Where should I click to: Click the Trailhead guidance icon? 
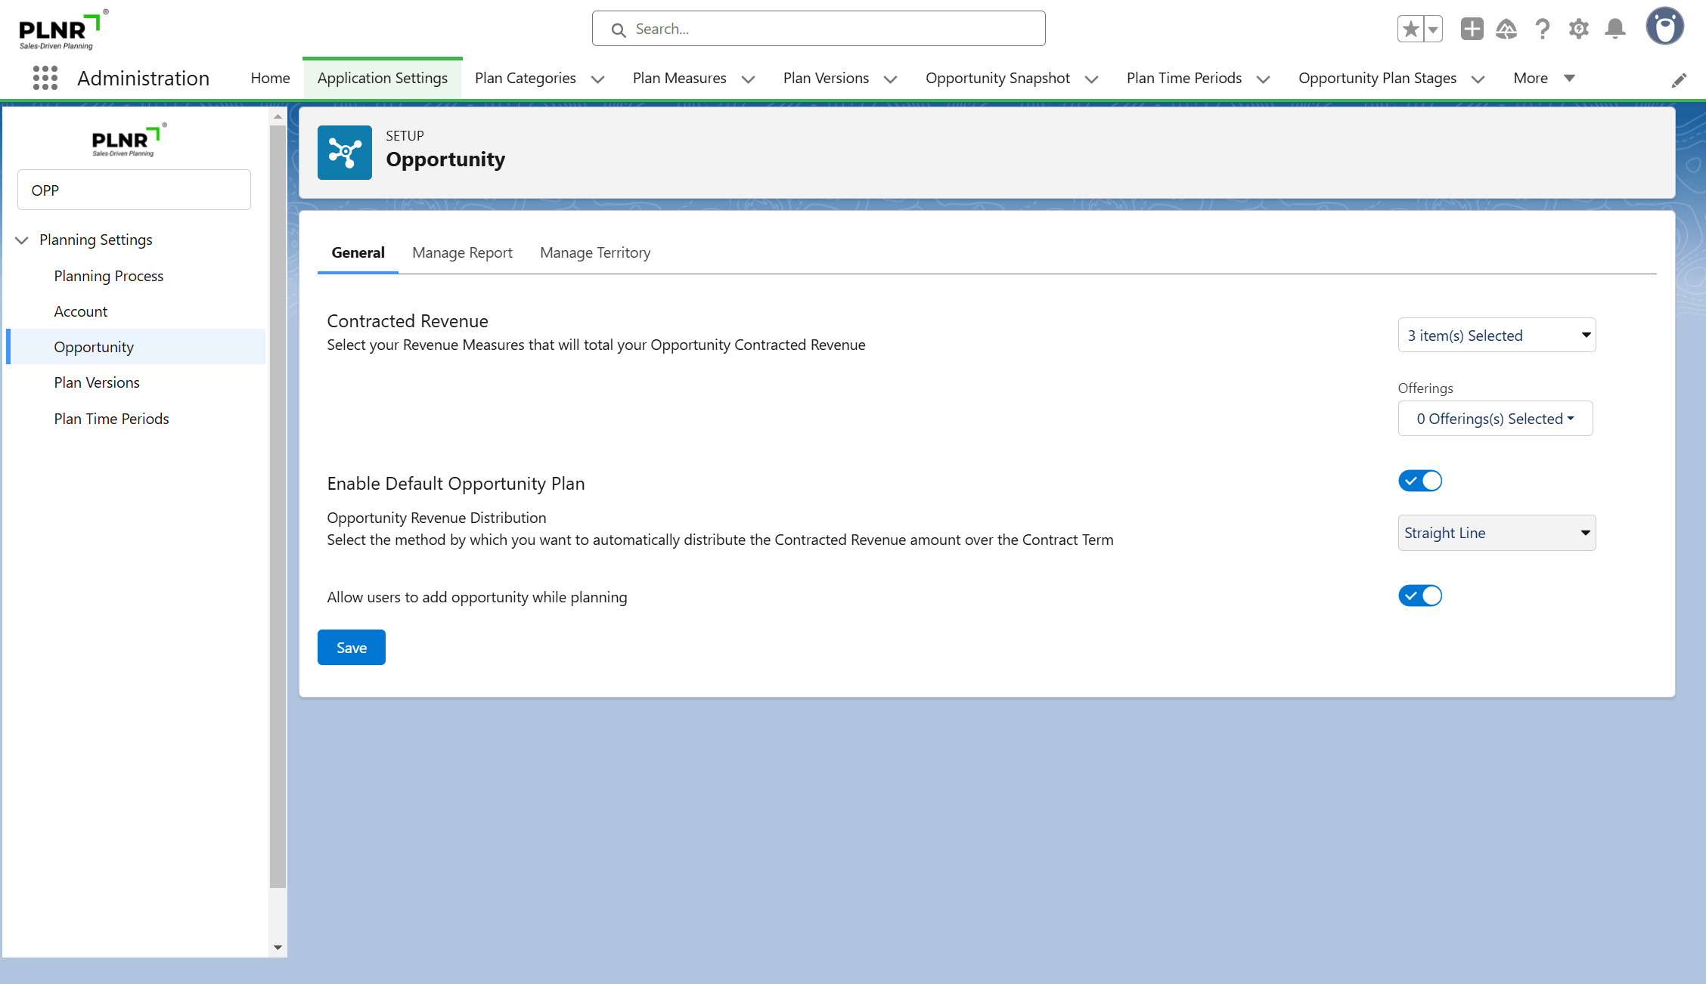(x=1506, y=29)
